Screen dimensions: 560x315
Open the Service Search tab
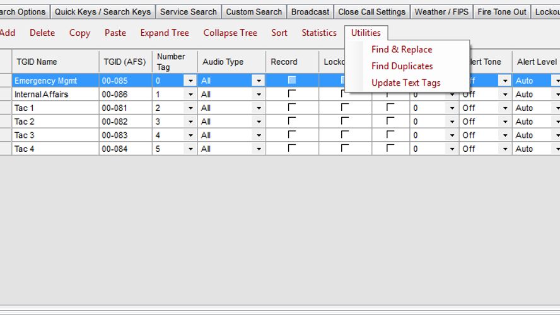[188, 12]
